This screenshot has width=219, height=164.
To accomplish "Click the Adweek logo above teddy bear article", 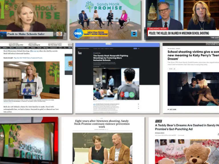I will [x=159, y=121].
